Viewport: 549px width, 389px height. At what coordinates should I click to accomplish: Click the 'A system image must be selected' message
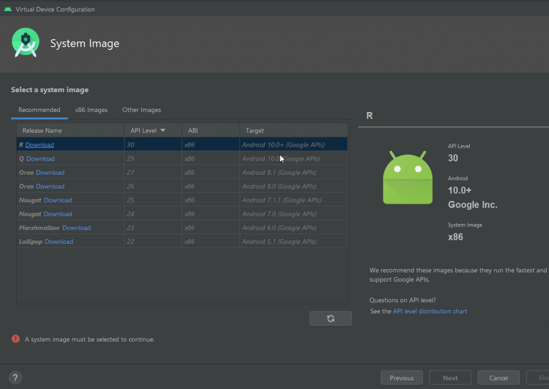point(90,339)
